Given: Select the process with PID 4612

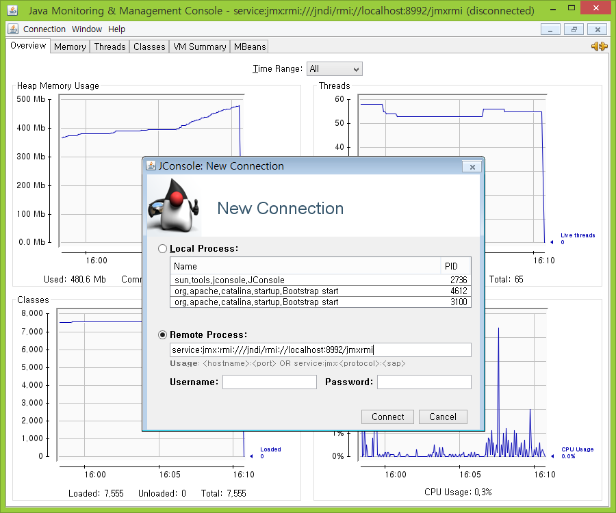Looking at the screenshot, I should pyautogui.click(x=320, y=291).
